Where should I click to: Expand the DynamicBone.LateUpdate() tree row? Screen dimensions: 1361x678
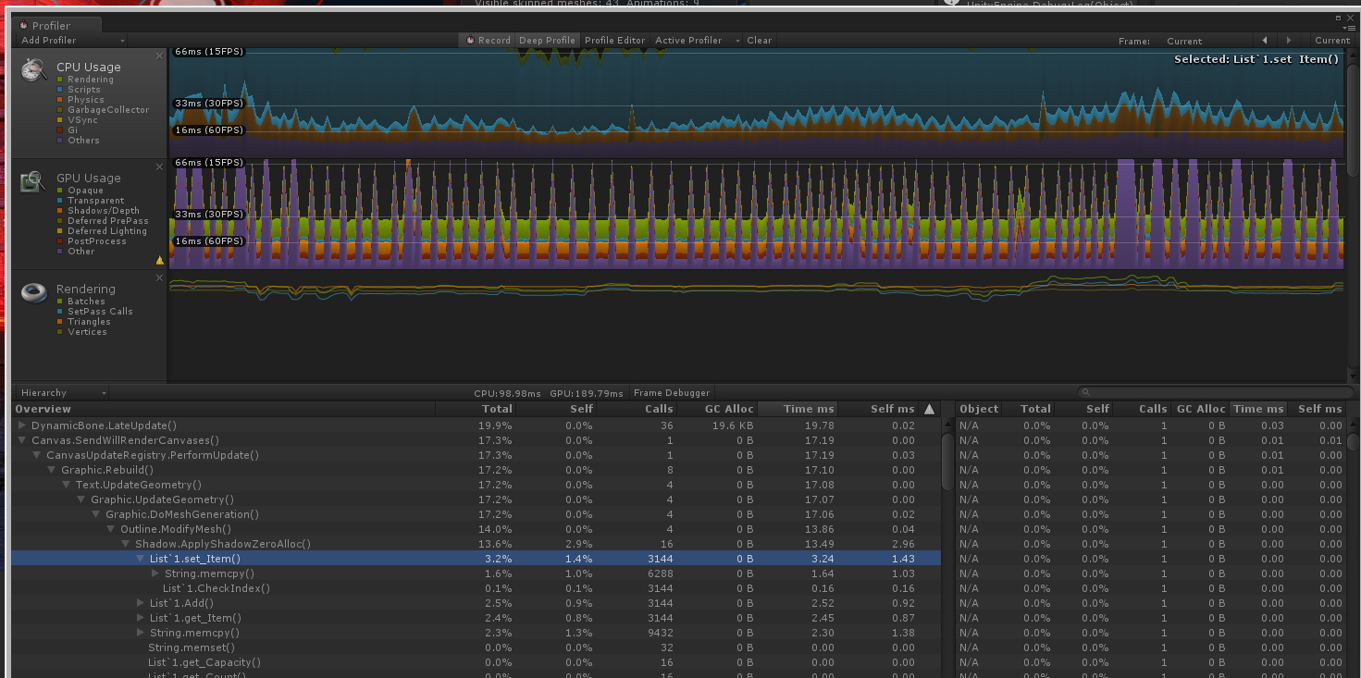tap(22, 425)
